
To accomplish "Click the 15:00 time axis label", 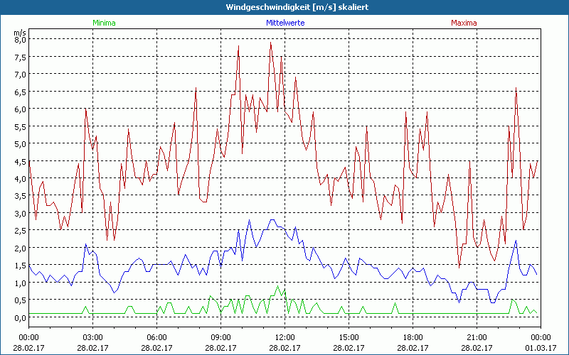I will pos(349,337).
